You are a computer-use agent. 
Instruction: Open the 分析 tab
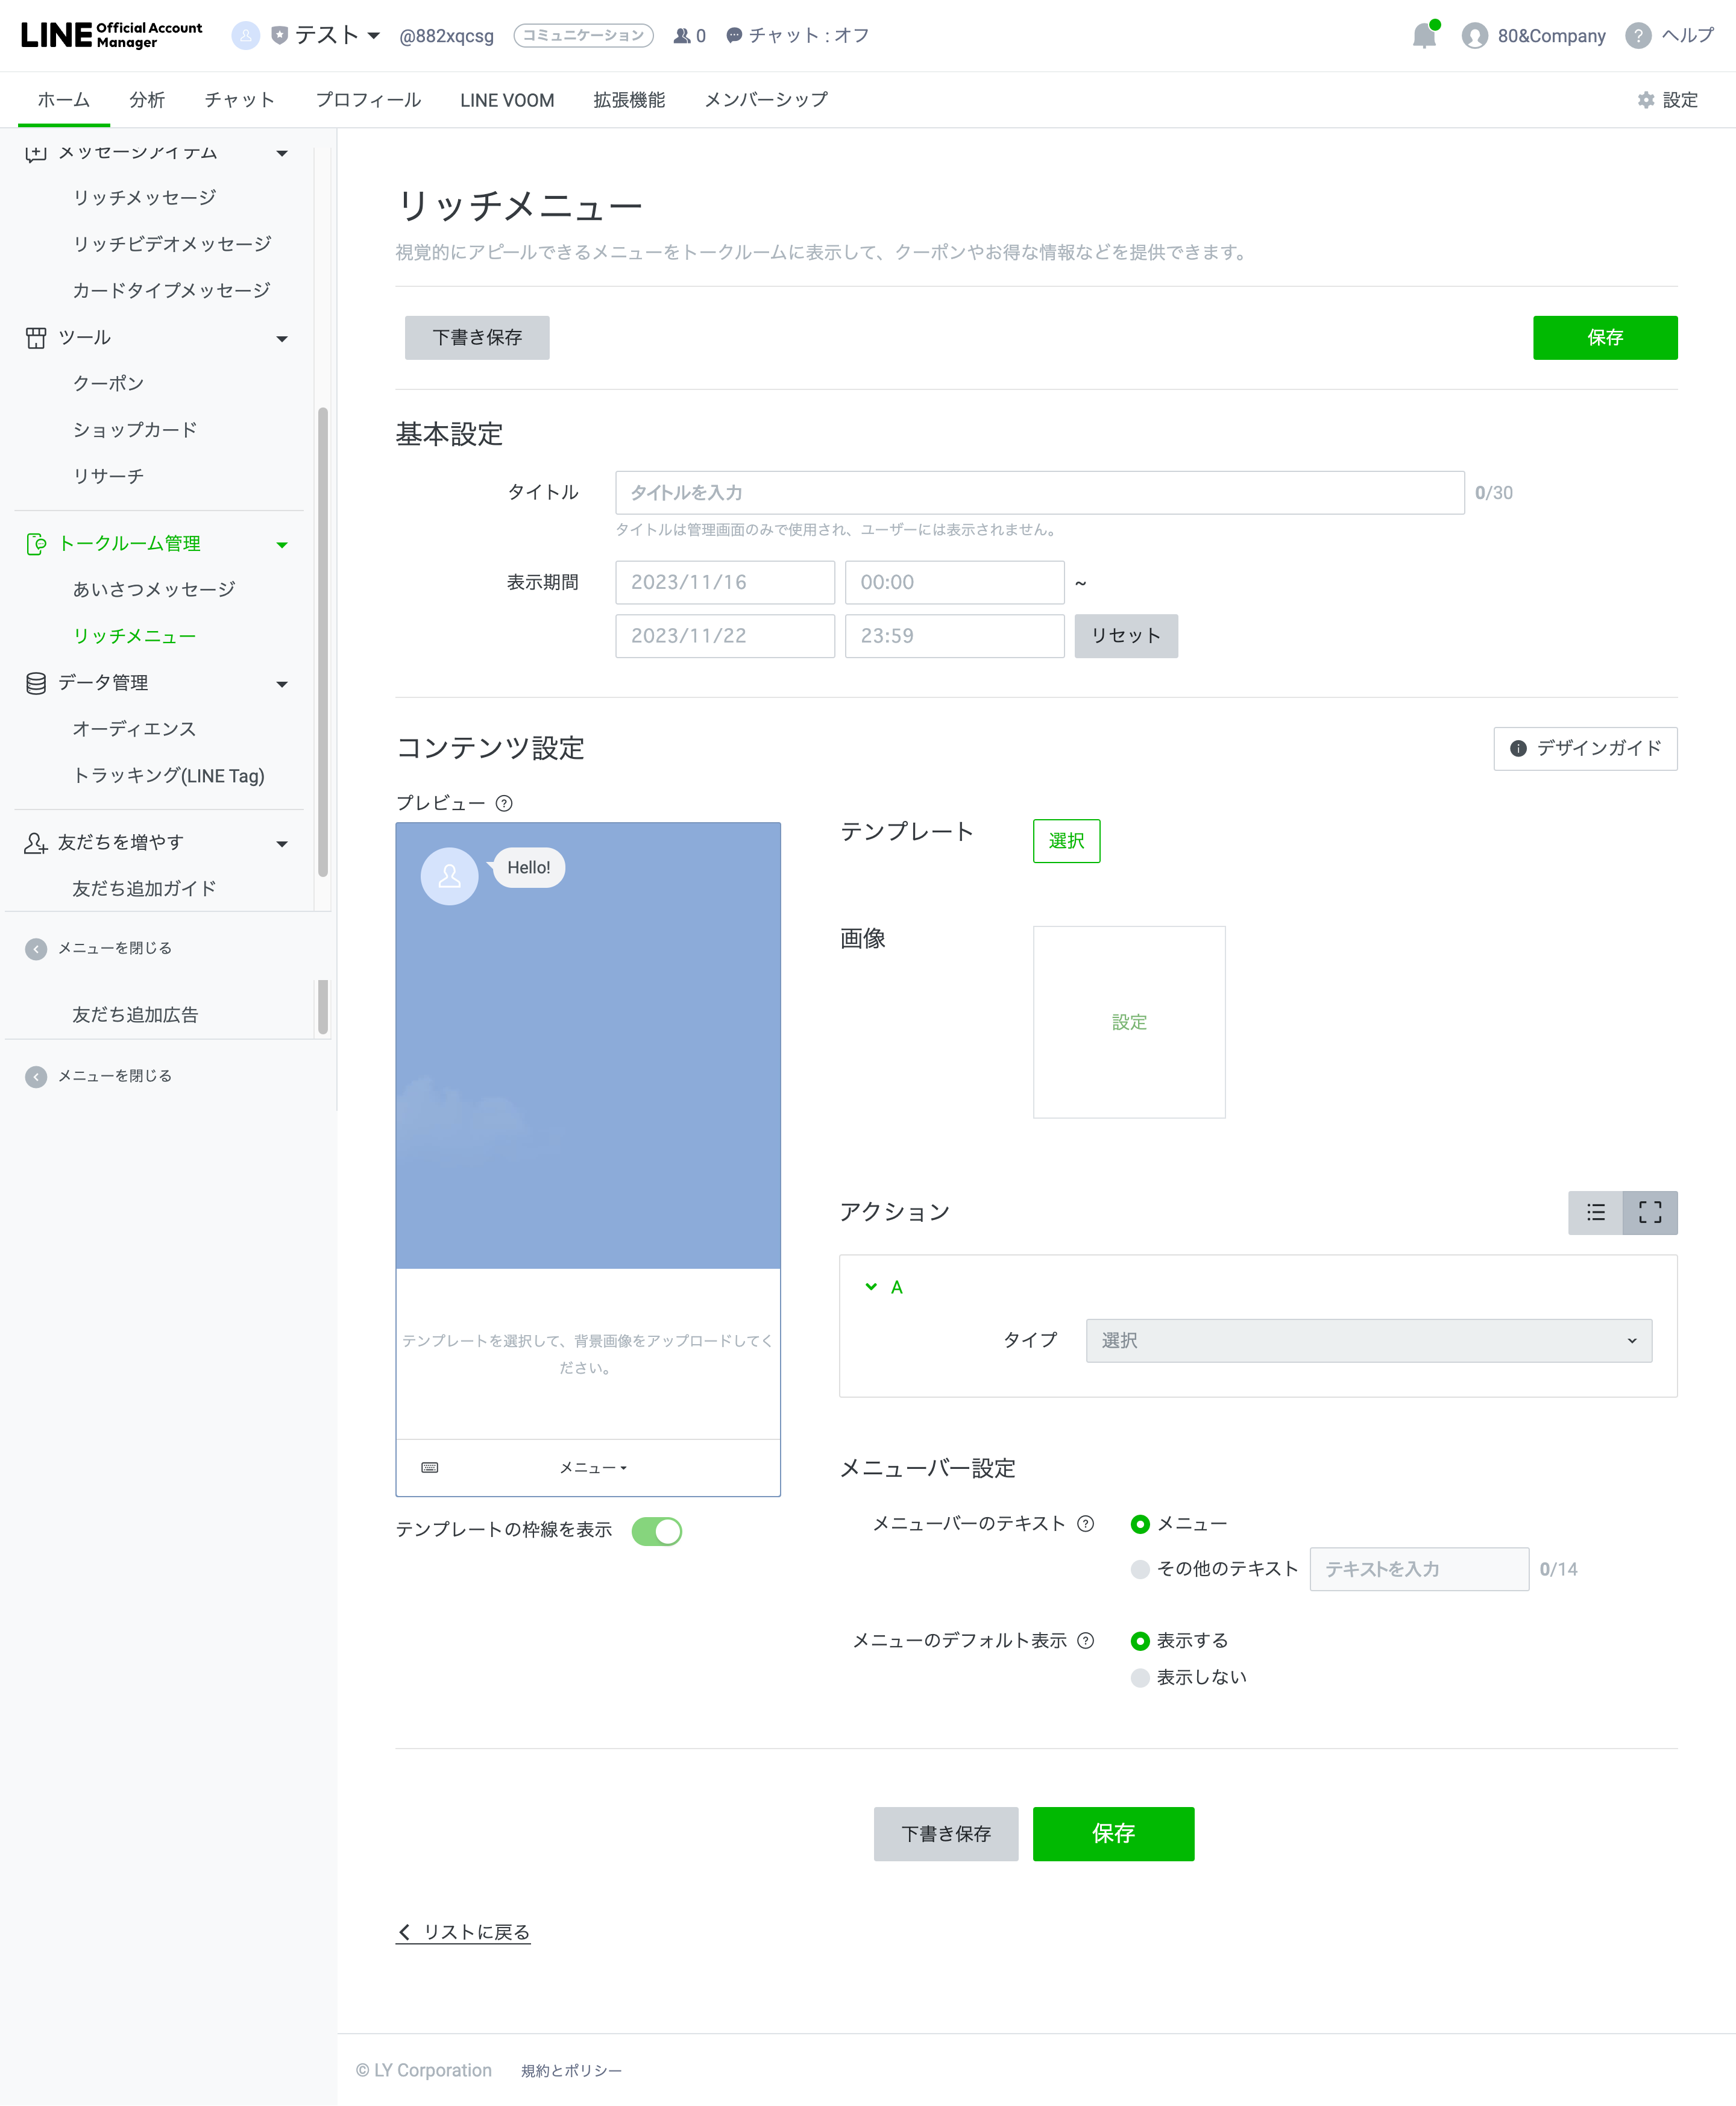click(147, 100)
